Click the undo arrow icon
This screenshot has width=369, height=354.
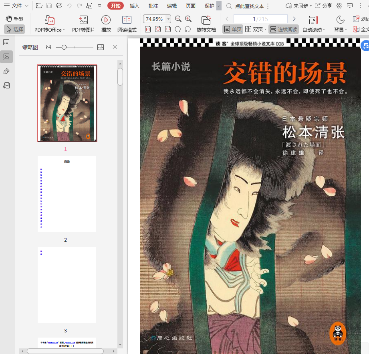pyautogui.click(x=69, y=6)
